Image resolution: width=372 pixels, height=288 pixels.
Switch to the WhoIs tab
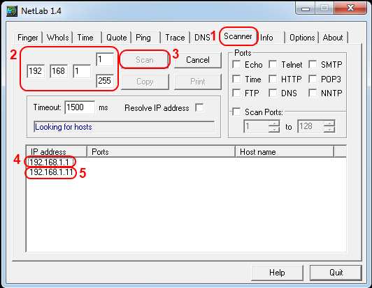click(x=57, y=38)
